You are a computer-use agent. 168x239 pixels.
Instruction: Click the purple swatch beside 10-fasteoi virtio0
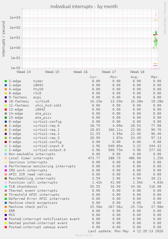[x=6, y=101]
